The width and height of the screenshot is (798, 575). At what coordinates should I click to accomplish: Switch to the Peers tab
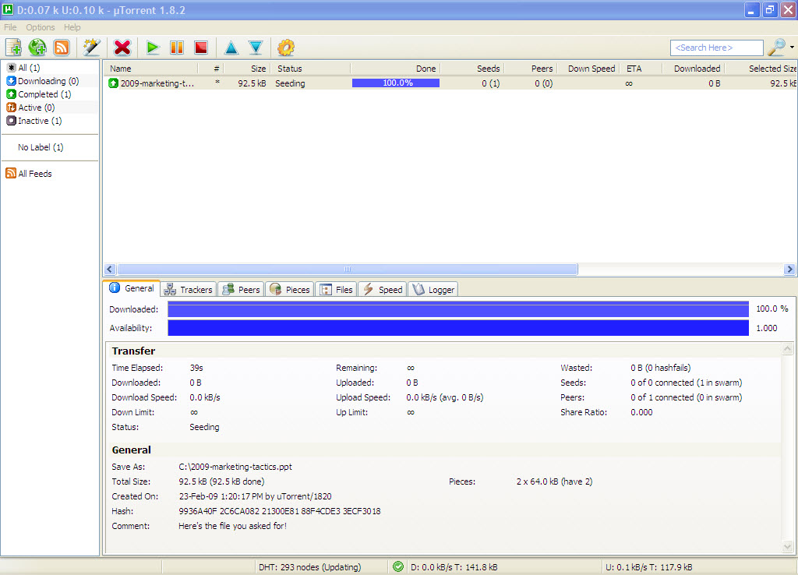(x=242, y=290)
